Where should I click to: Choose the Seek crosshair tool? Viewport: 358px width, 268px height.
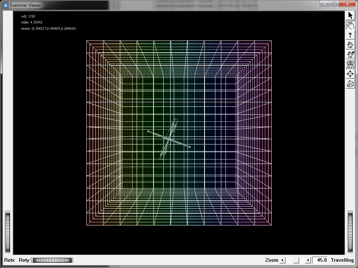(x=350, y=74)
